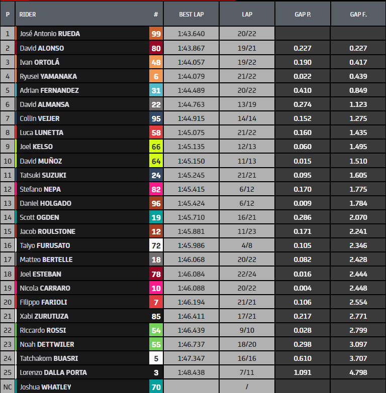This screenshot has width=386, height=393.
Task: Click the teal number 19 badge
Action: tap(156, 217)
